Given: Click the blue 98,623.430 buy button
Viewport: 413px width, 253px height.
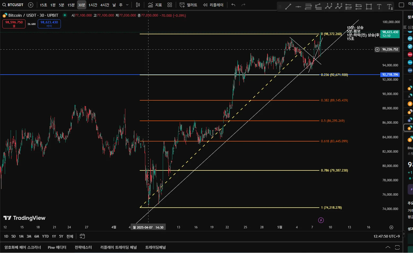Looking at the screenshot, I should coord(49,24).
